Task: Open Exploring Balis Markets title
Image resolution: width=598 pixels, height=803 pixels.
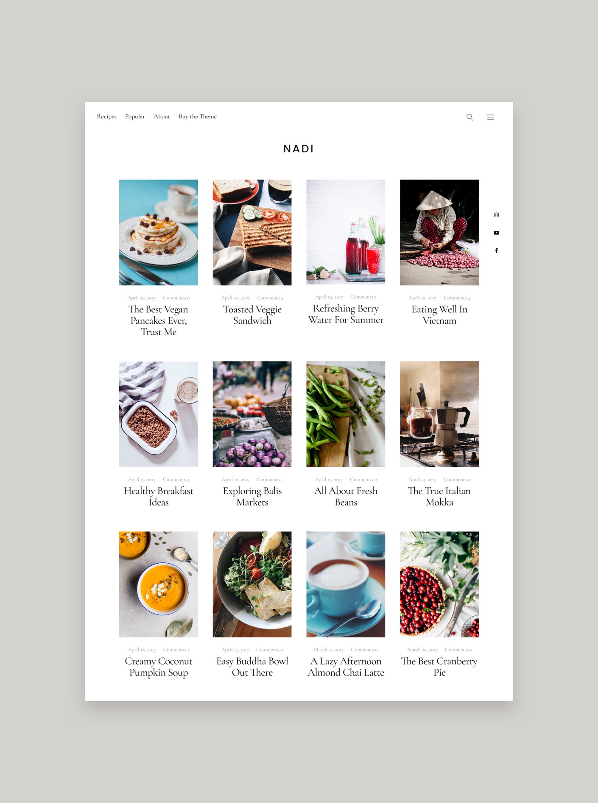Action: [x=252, y=496]
